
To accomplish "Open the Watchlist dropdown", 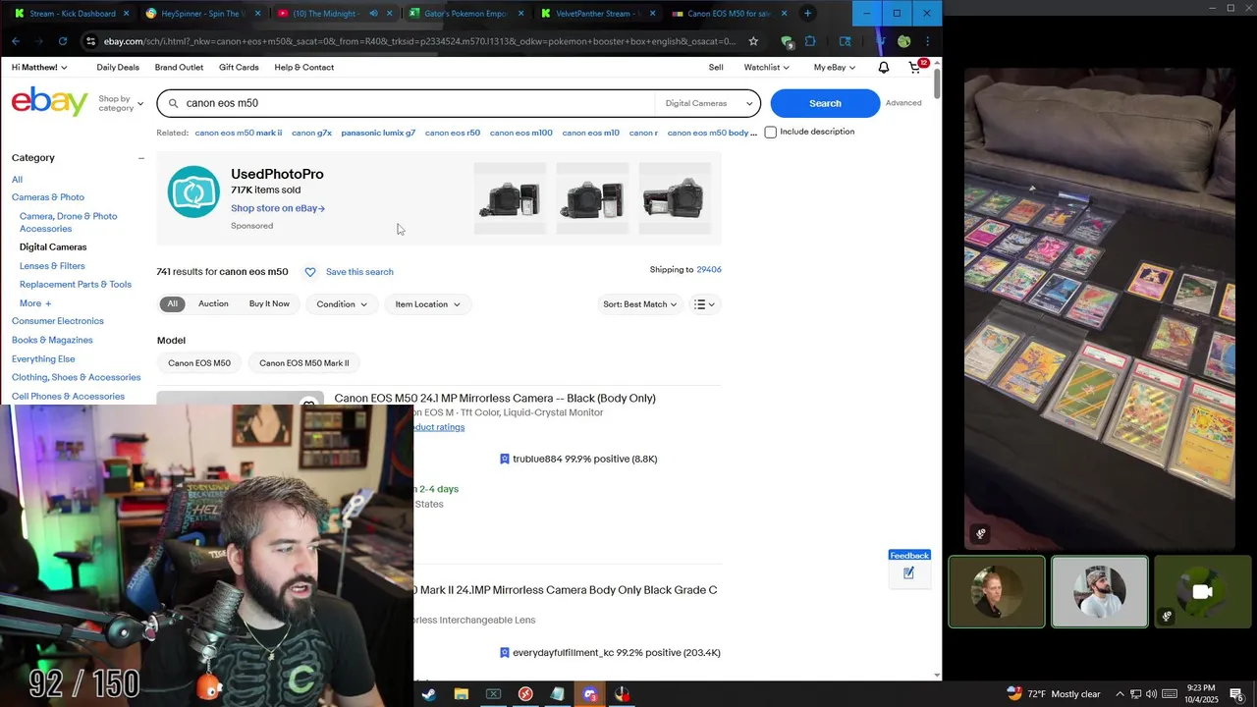I will [767, 67].
